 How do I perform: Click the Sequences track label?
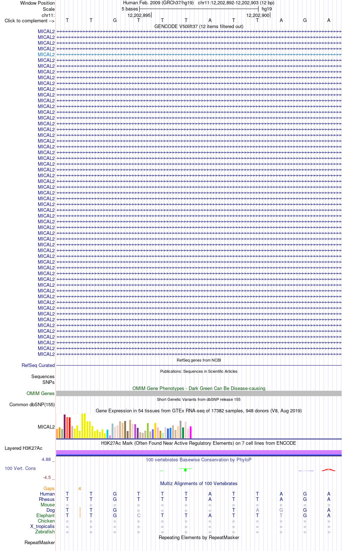43,376
